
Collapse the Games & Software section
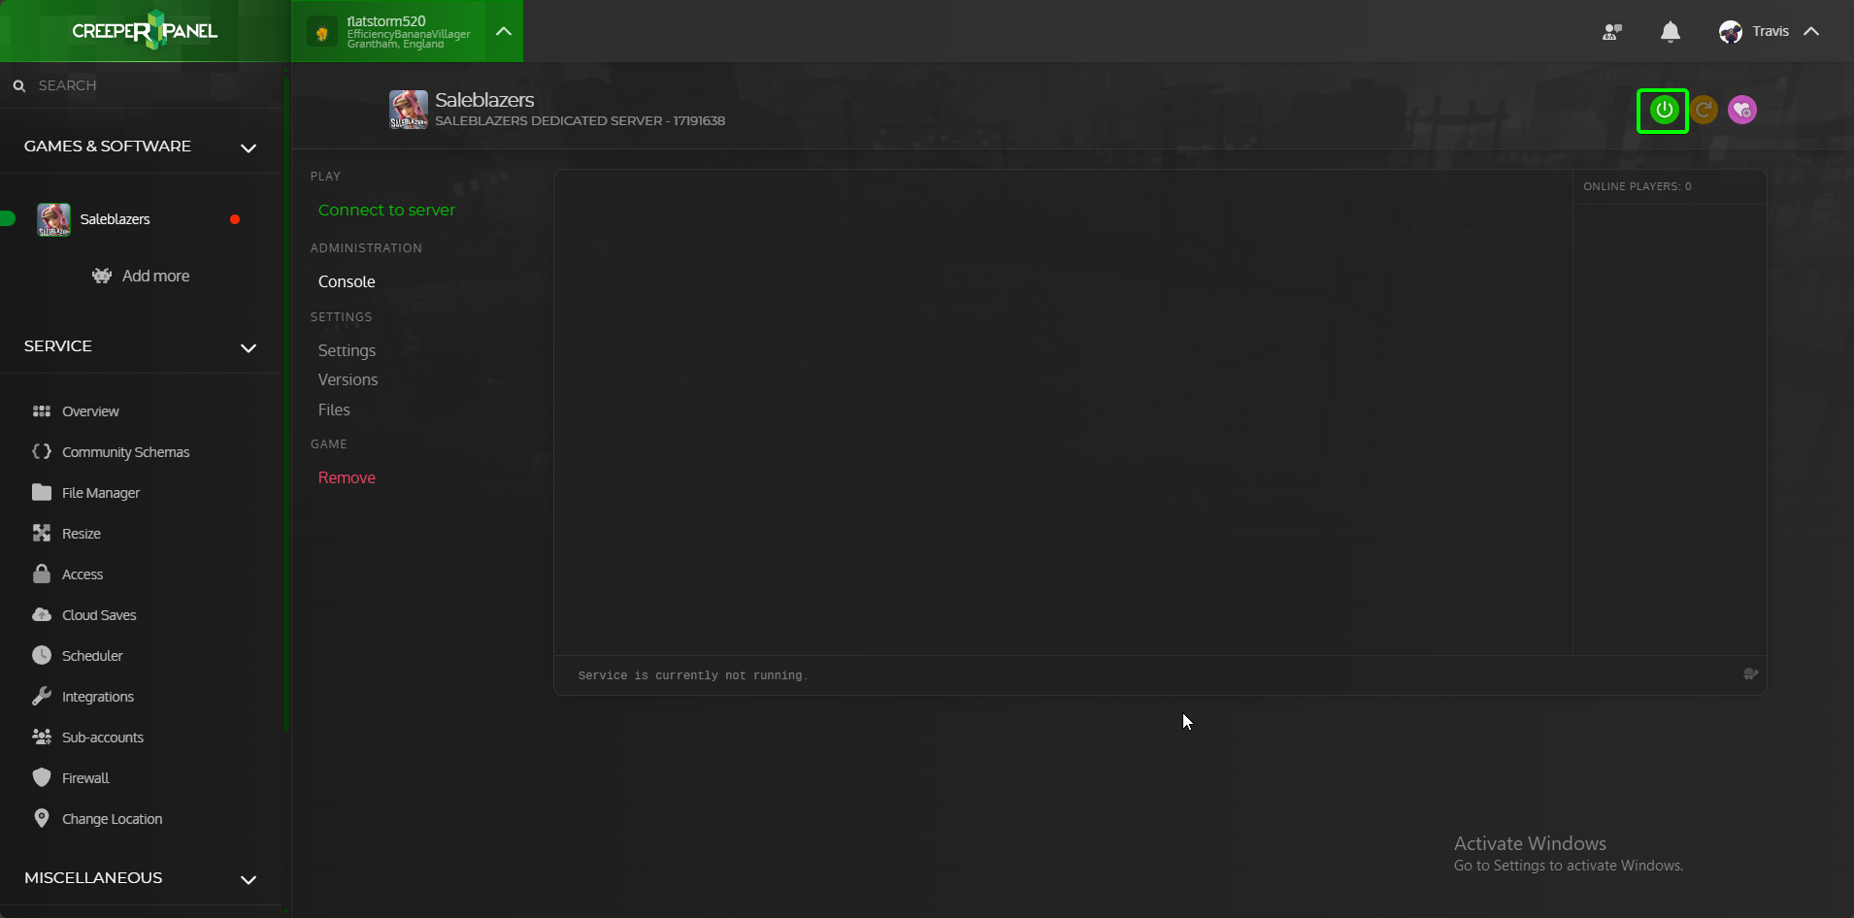pos(248,148)
